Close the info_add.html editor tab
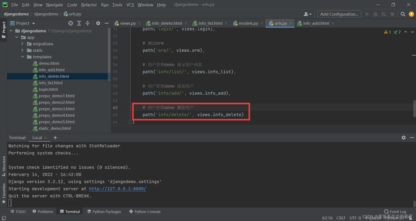The height and width of the screenshot is (221, 416). [333, 23]
